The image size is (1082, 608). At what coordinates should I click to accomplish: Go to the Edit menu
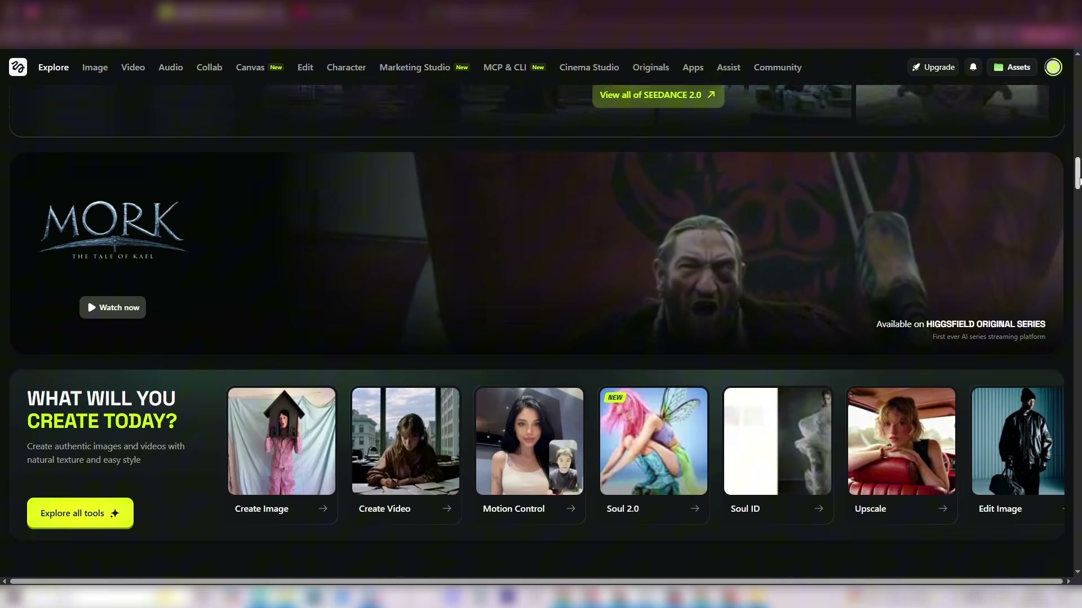[305, 67]
